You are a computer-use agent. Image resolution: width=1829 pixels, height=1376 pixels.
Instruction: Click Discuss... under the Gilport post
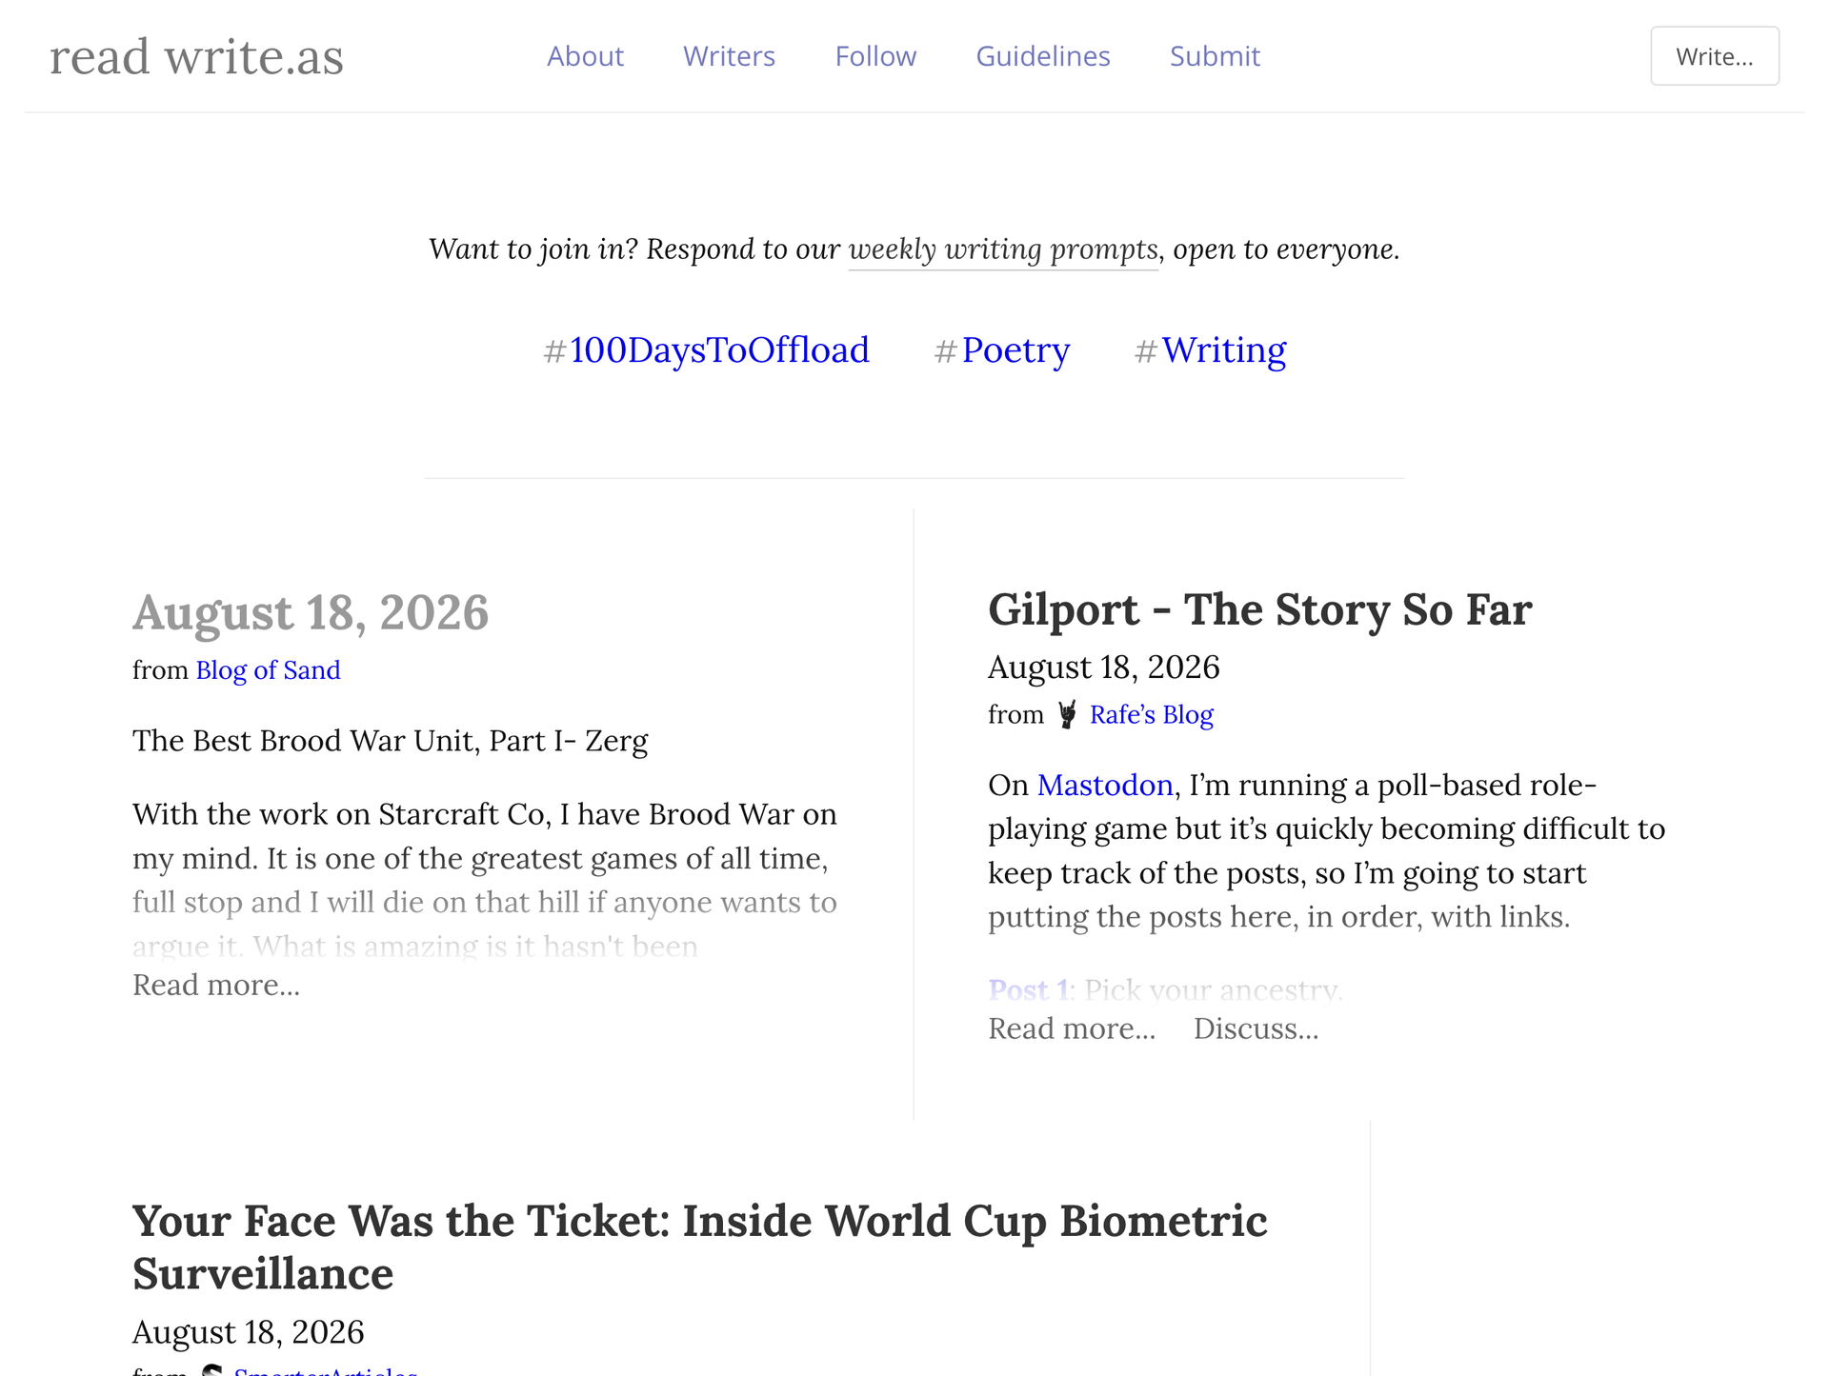(x=1256, y=1028)
